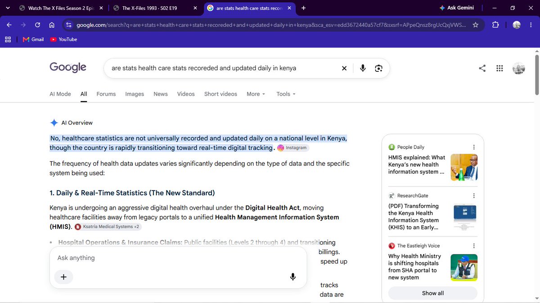540x303 pixels.
Task: Open the Google account avatar
Action: coord(519,68)
